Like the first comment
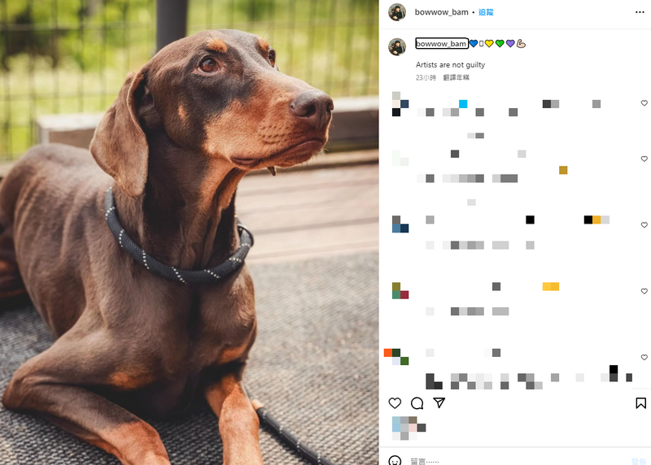Image resolution: width=651 pixels, height=465 pixels. (x=644, y=103)
